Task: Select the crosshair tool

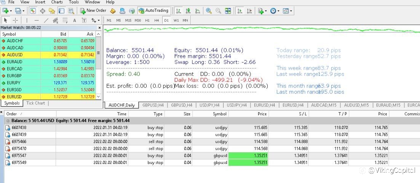Action: pos(15,20)
